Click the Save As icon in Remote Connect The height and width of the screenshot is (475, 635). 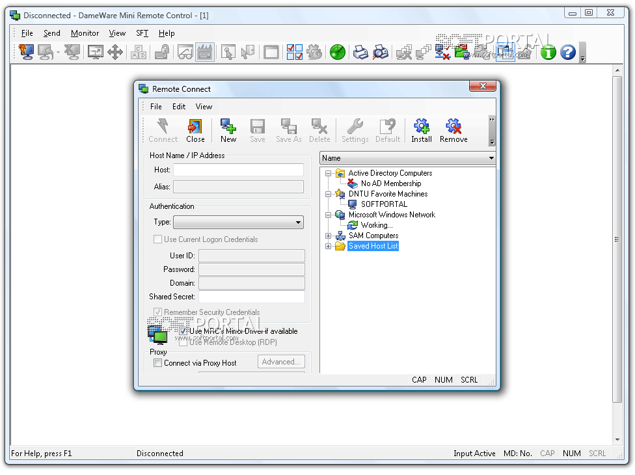click(x=289, y=130)
